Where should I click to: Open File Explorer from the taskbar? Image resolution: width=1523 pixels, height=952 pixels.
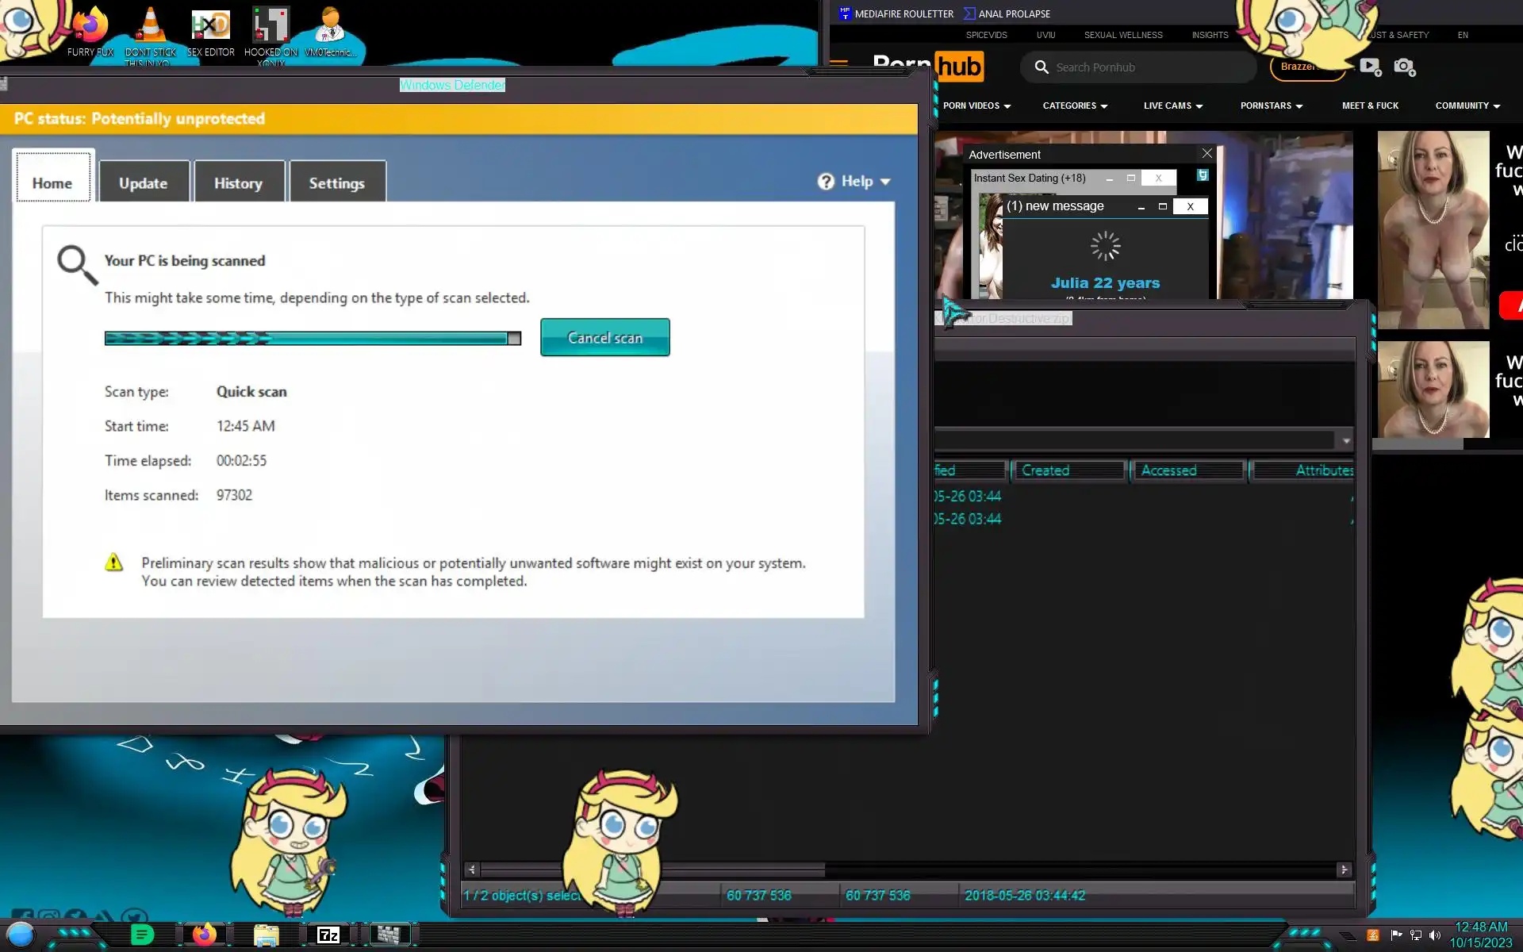(267, 935)
